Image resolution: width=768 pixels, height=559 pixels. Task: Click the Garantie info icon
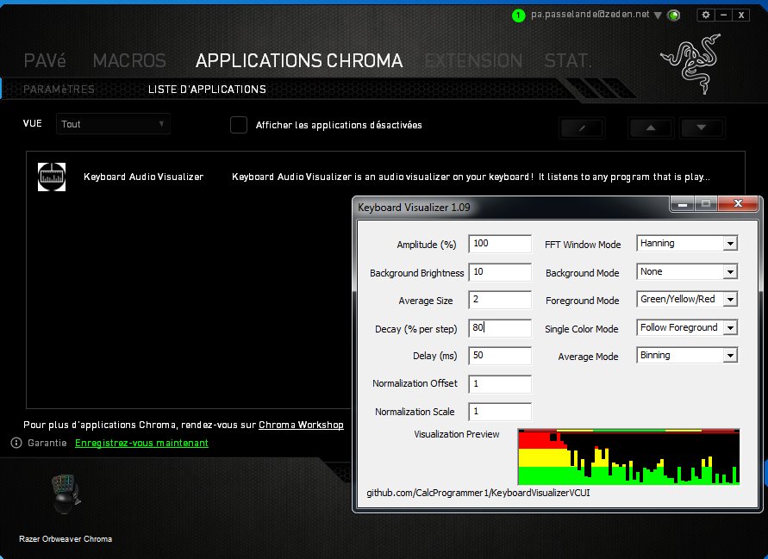click(x=16, y=443)
